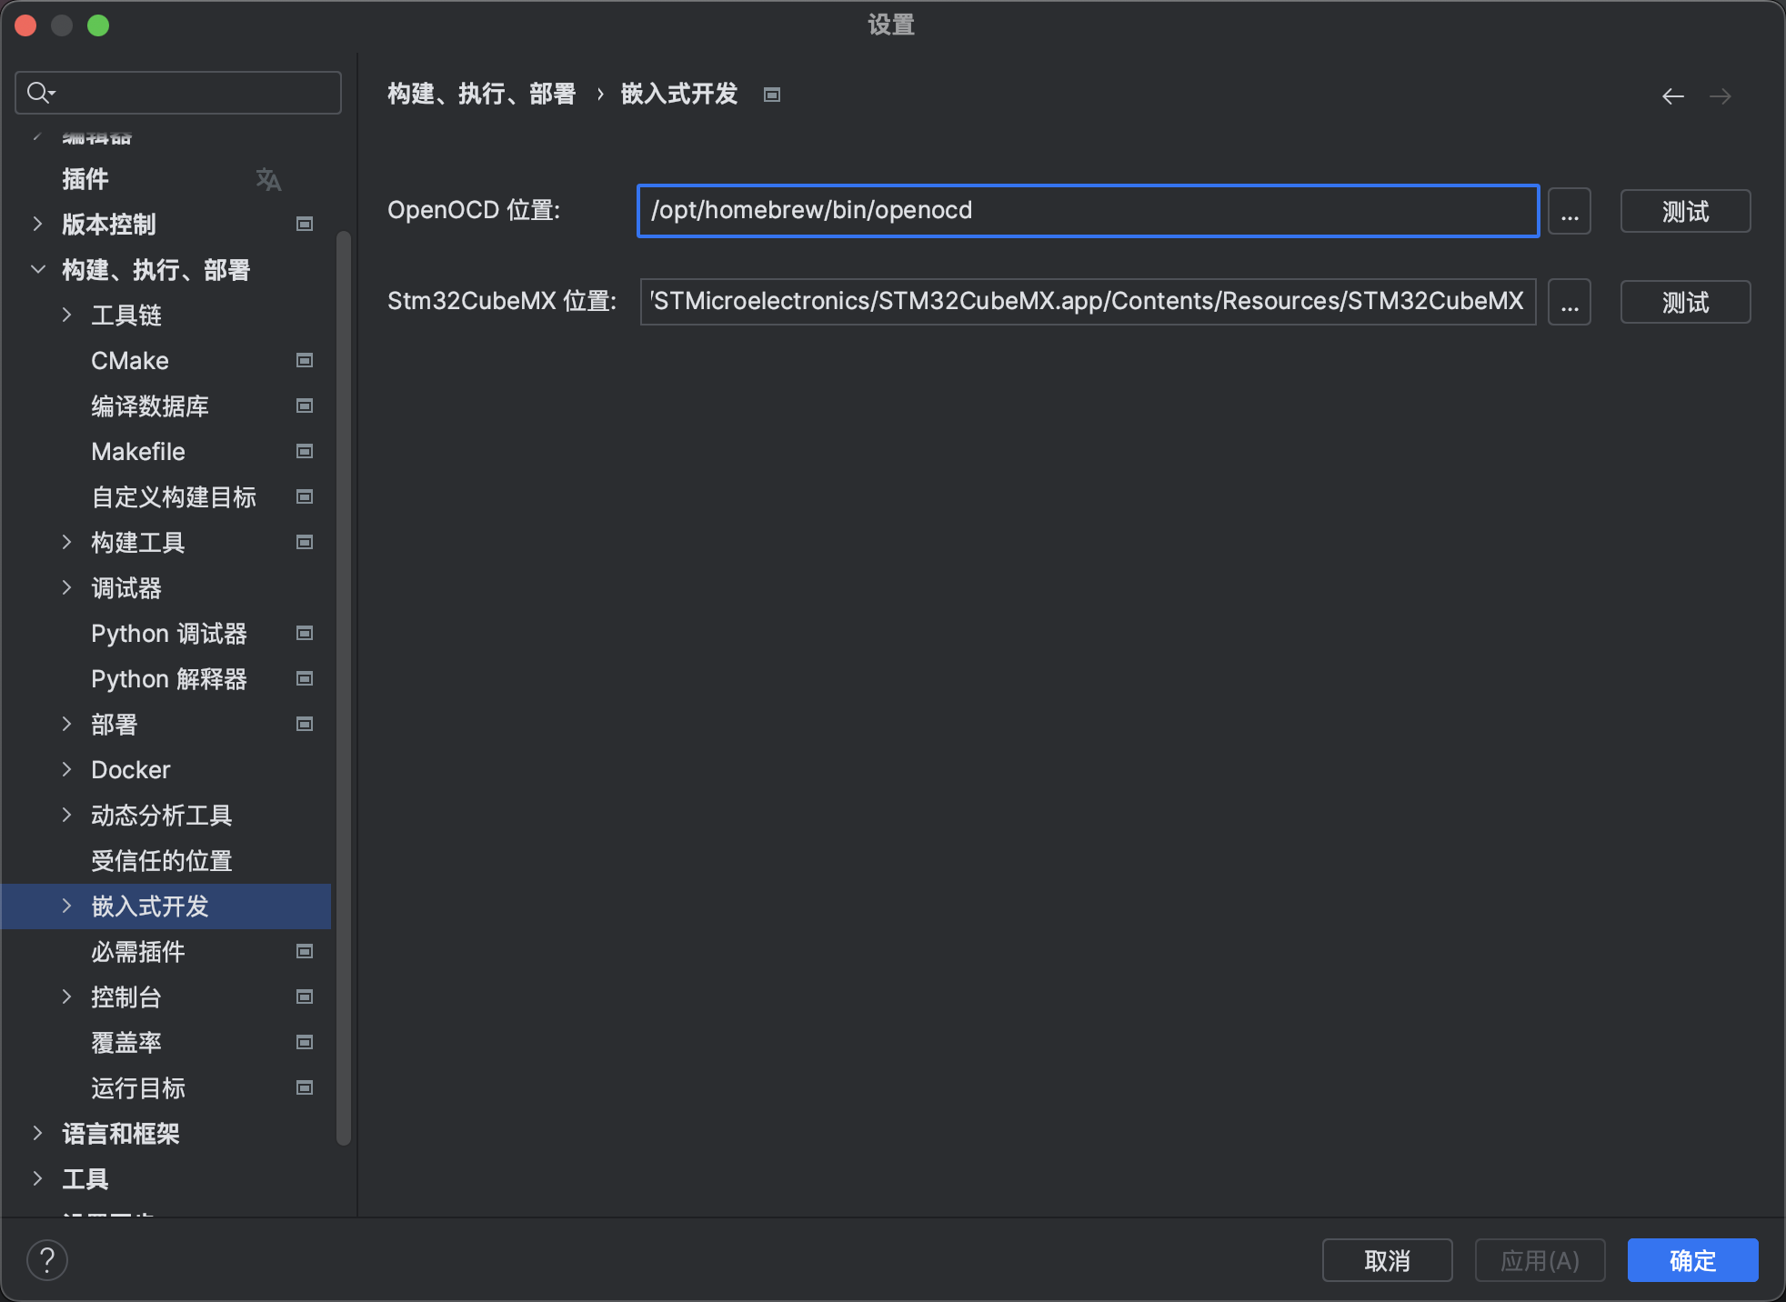The width and height of the screenshot is (1786, 1302).
Task: Click the Stm32CubeMX path input field
Action: click(x=1087, y=302)
